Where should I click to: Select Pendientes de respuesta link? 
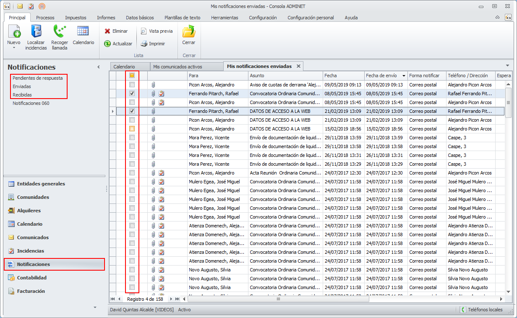click(38, 78)
